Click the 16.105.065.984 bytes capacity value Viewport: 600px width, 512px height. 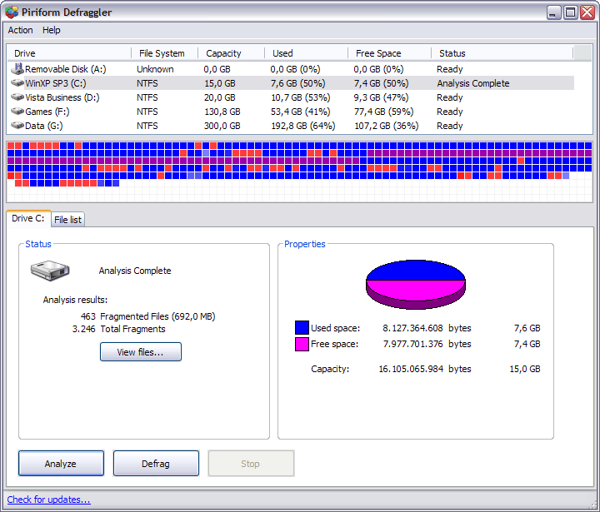coord(425,369)
